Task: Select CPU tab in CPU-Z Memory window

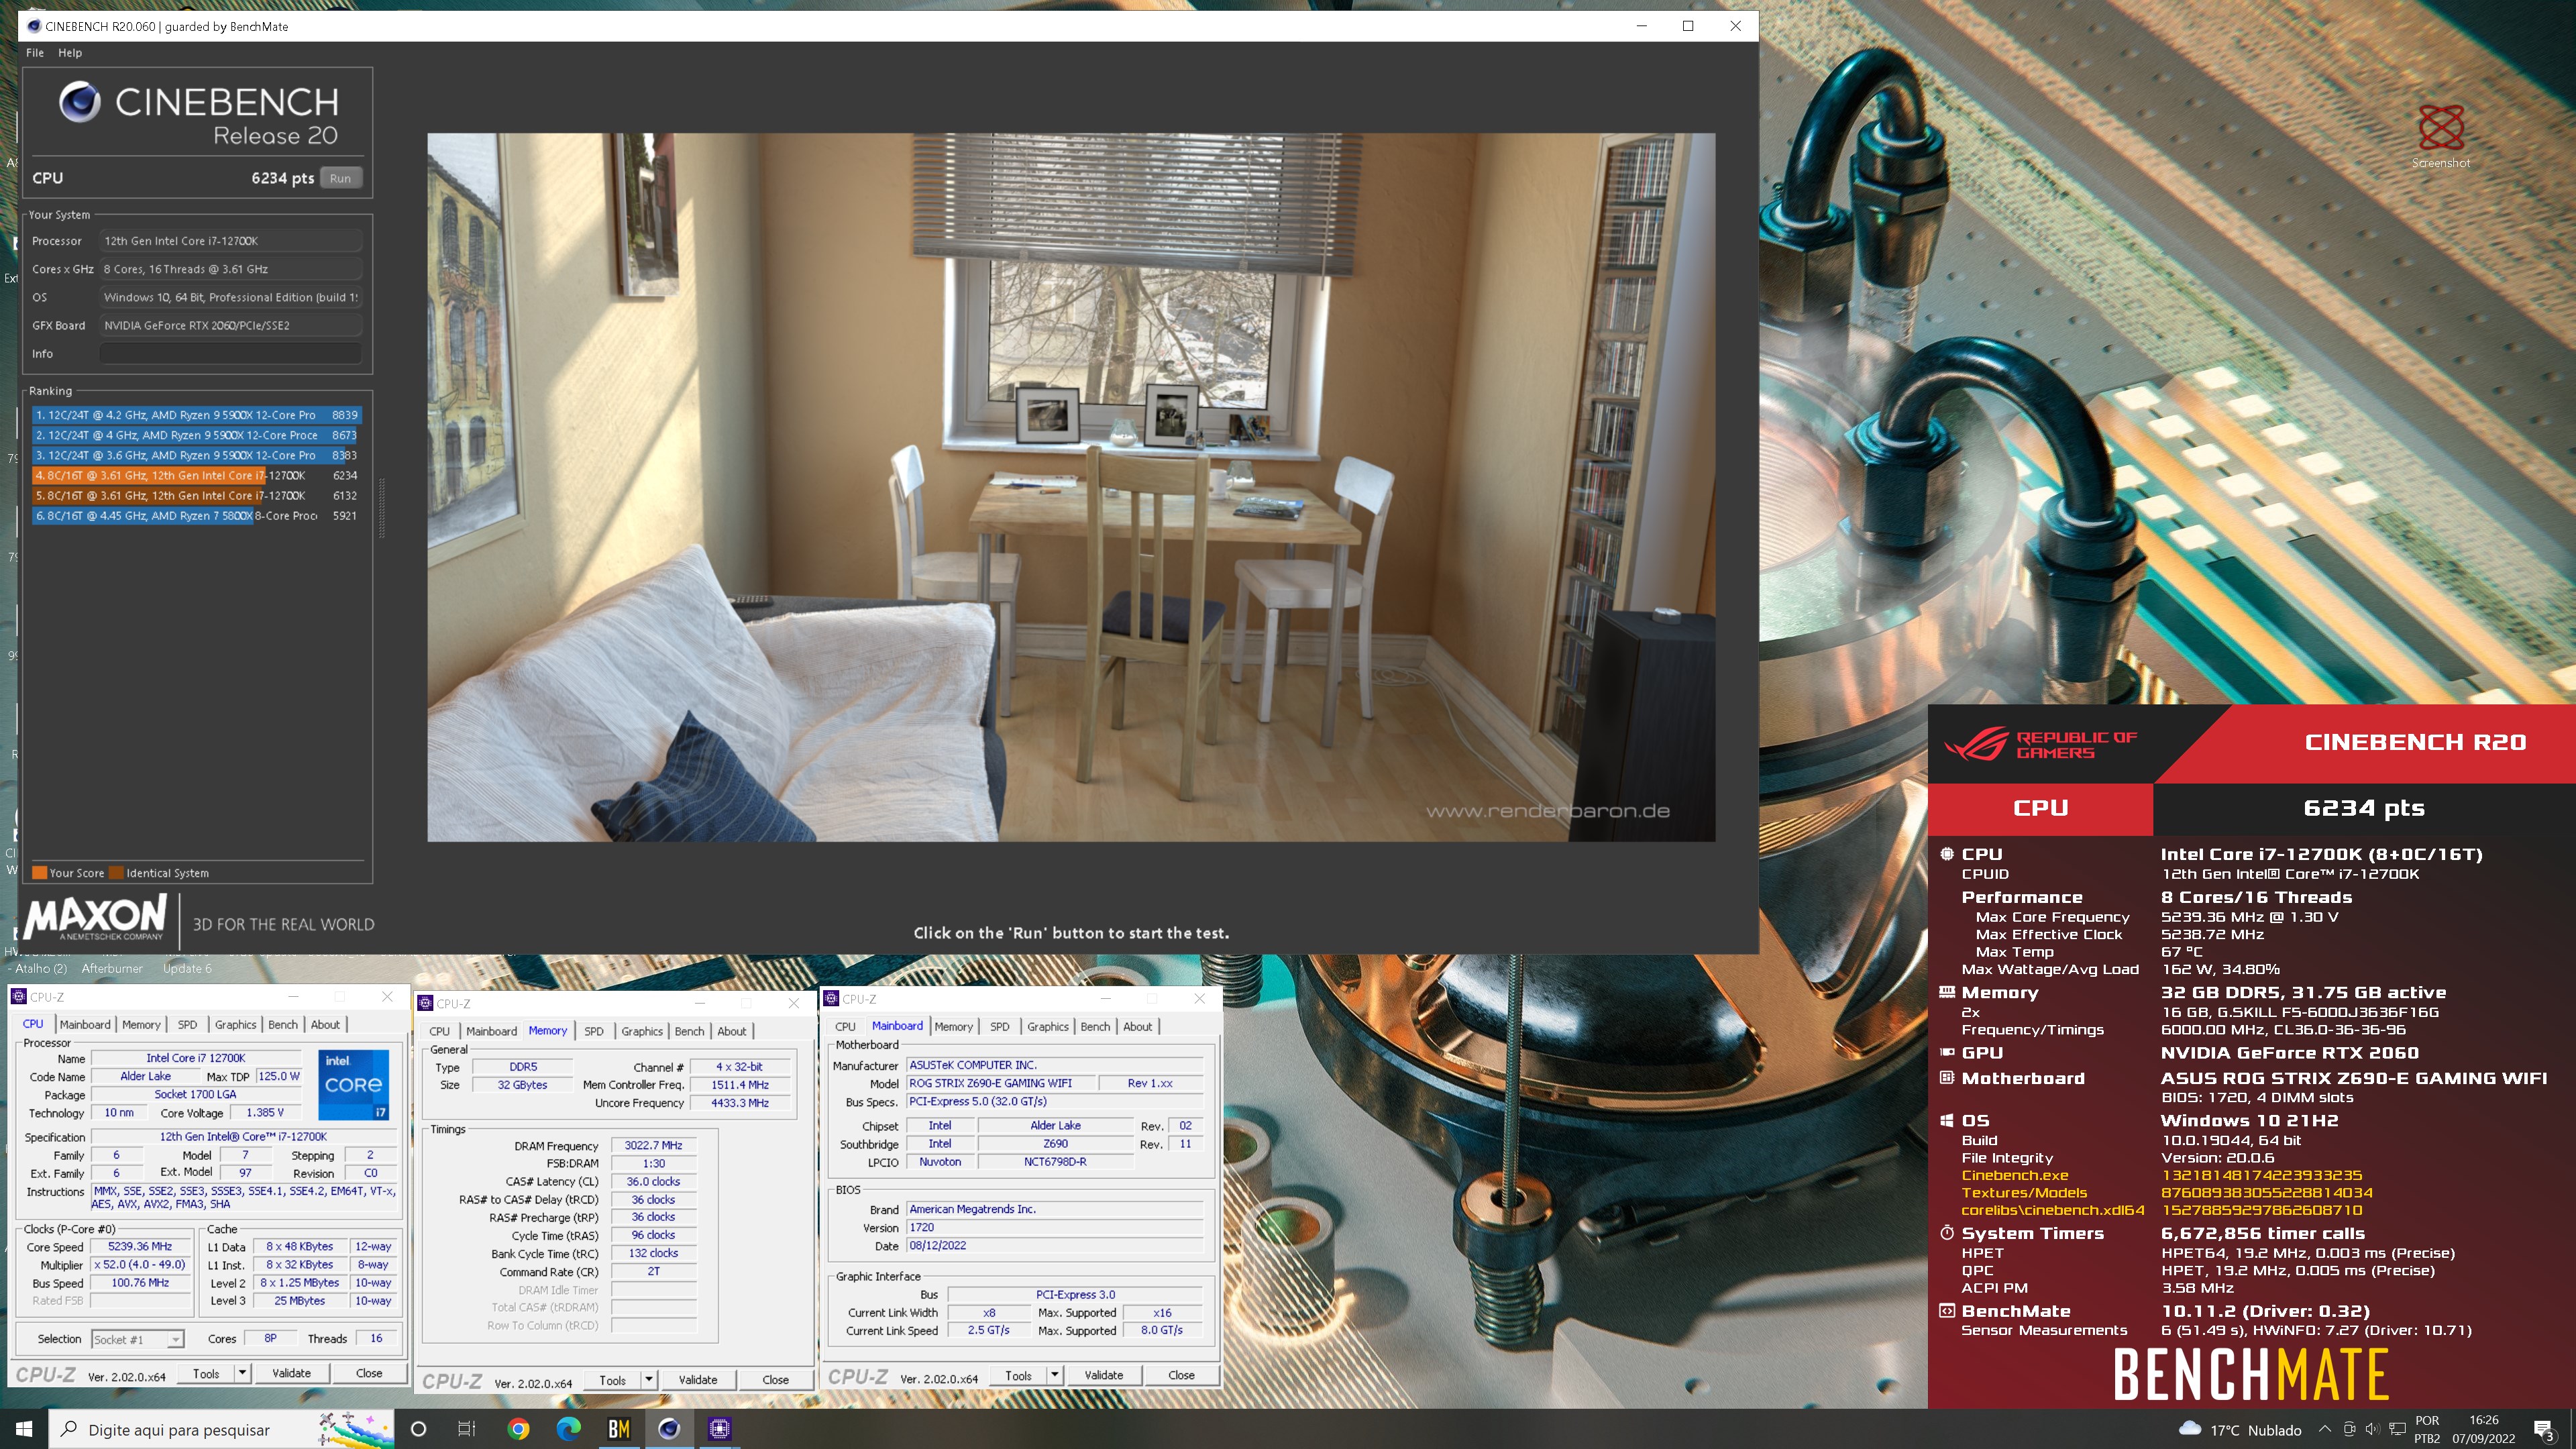Action: 439,1031
